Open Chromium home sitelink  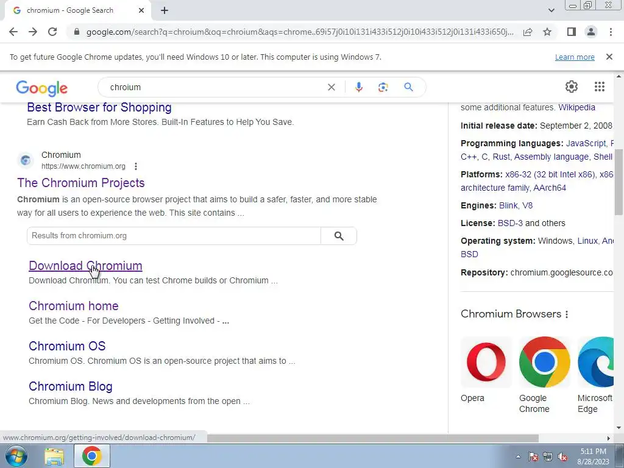coord(73,306)
